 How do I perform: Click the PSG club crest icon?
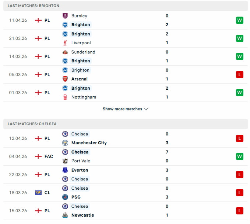click(65, 197)
